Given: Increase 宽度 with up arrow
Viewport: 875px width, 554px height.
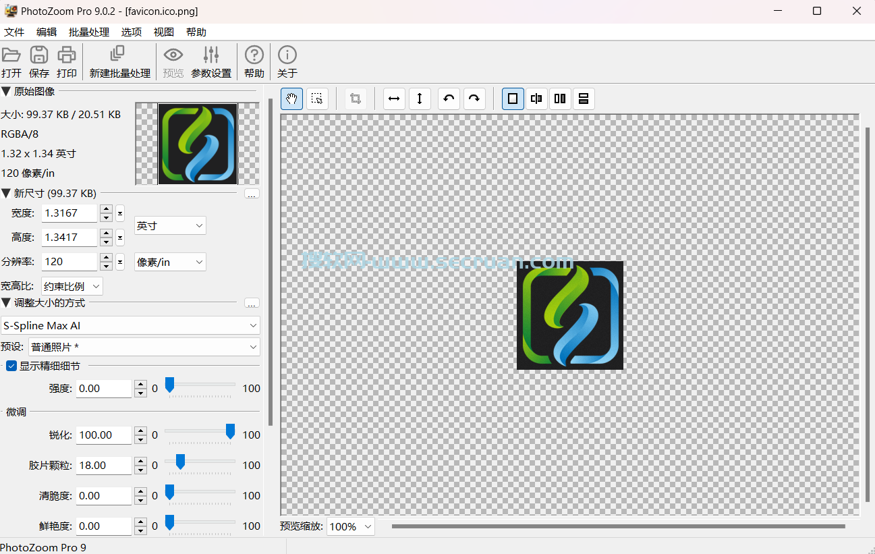Looking at the screenshot, I should [106, 209].
